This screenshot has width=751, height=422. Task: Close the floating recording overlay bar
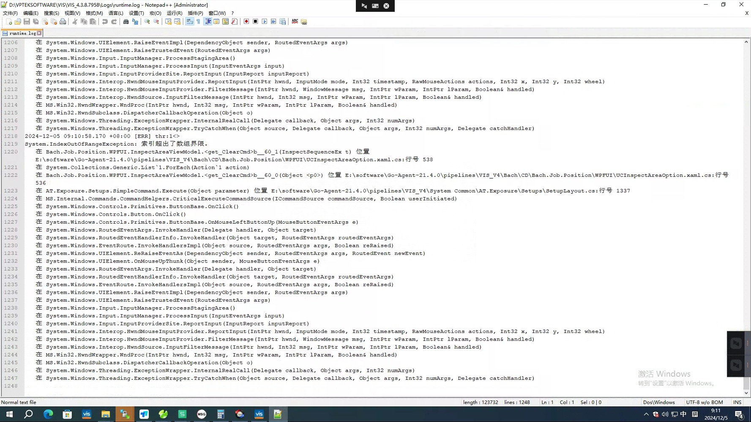[386, 6]
